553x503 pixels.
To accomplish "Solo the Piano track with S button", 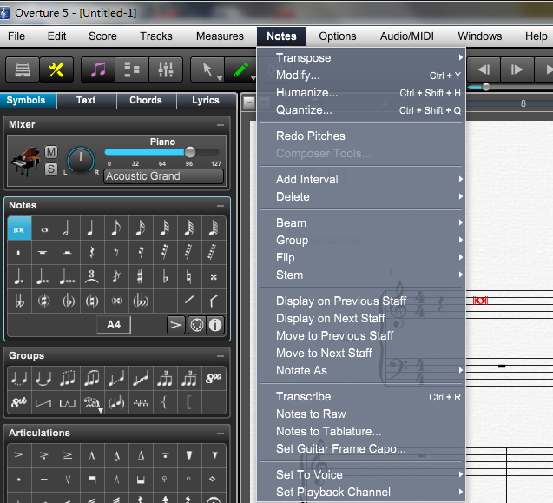I will pos(51,169).
